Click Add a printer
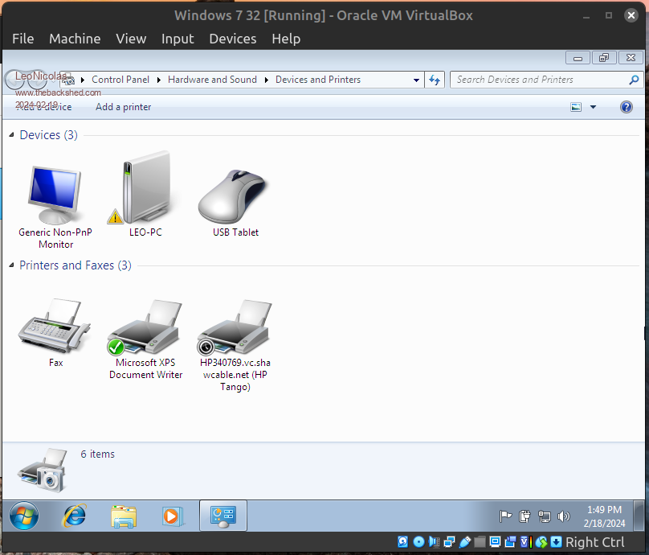This screenshot has height=555, width=649. [123, 107]
